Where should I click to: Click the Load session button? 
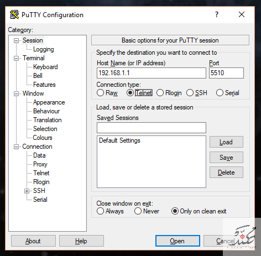coord(226,142)
